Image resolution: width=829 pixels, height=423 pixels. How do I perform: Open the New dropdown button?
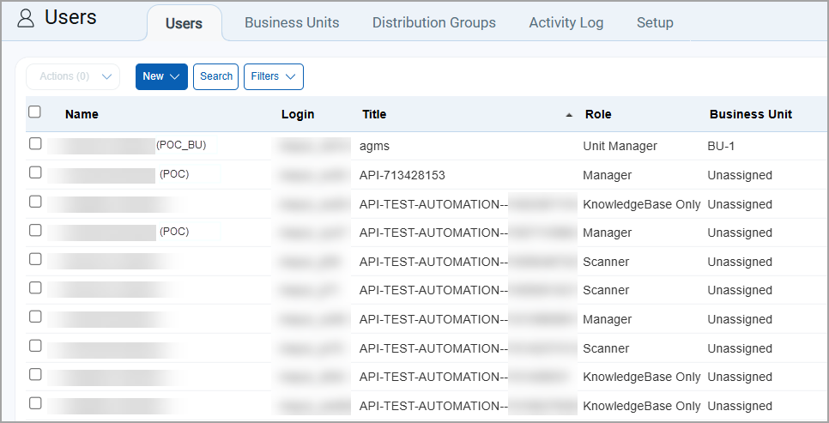coord(162,76)
